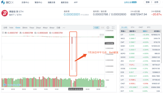Select the 2hour chart interval

pos(38,28)
